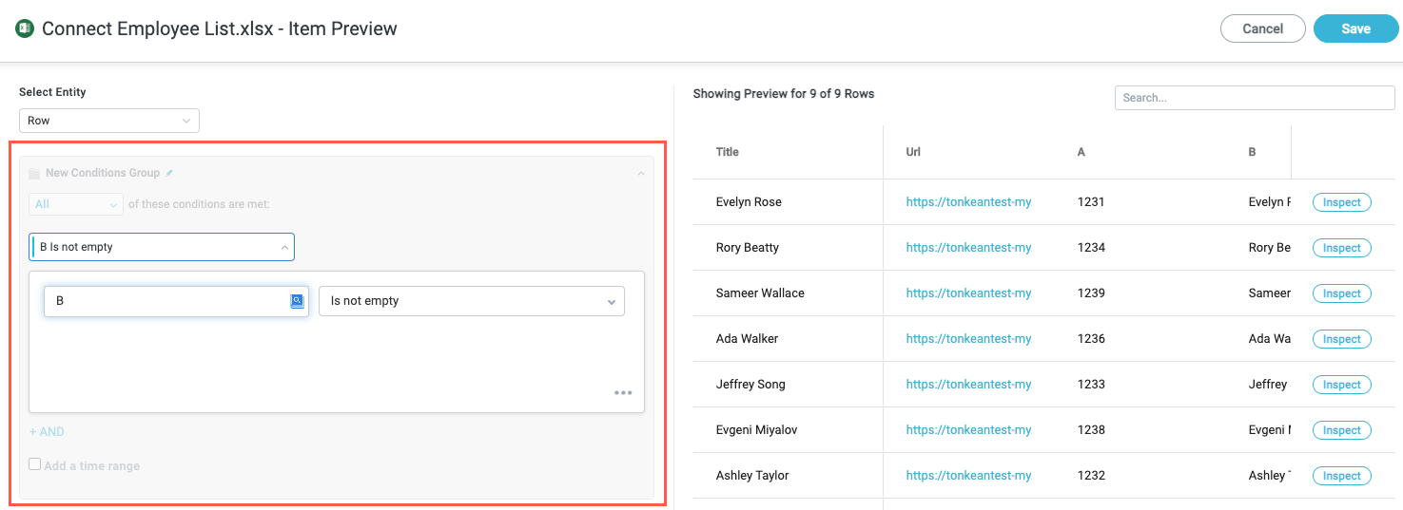Open the three-dots condition options menu
This screenshot has height=510, width=1403.
point(623,392)
